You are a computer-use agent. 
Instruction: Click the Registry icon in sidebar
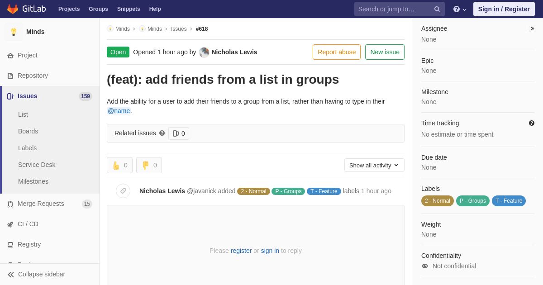coord(10,245)
